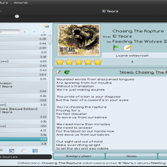Click lyric line The pride of a lion
The height and width of the screenshot is (167, 167).
click(x=88, y=96)
